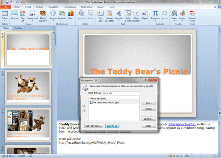
Task: Zoom in with plus button
Action: click(214, 156)
